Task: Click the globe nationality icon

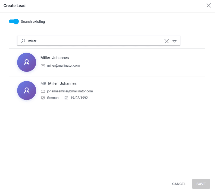Action: coord(43,98)
